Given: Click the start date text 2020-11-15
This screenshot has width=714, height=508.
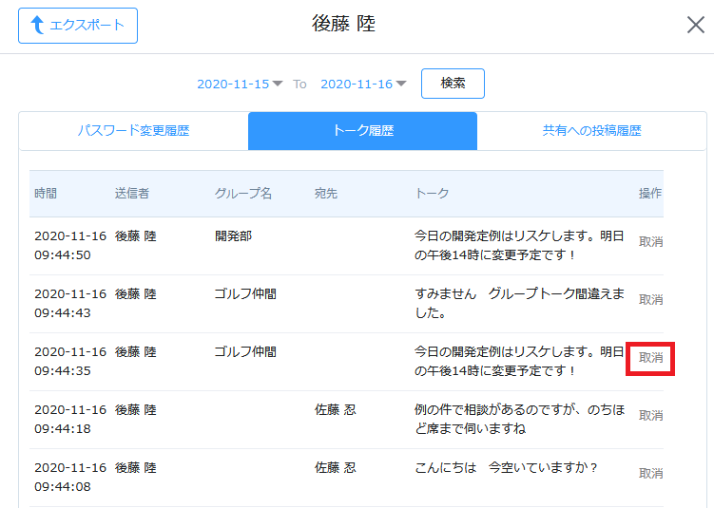Looking at the screenshot, I should (x=233, y=84).
